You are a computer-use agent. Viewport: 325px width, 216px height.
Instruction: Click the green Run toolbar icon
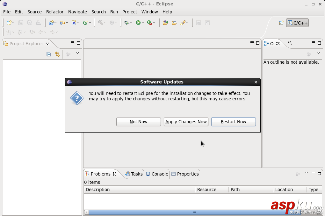[138, 23]
